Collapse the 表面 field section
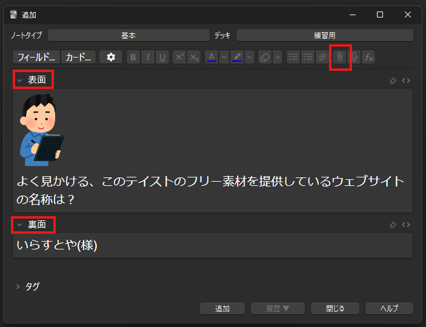Screen dimensions: 426x327 19,80
